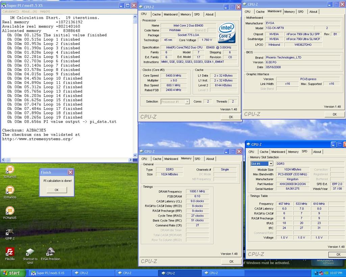Click the Super PI title bar icon
The width and height of the screenshot is (346, 277).
coord(4,5)
